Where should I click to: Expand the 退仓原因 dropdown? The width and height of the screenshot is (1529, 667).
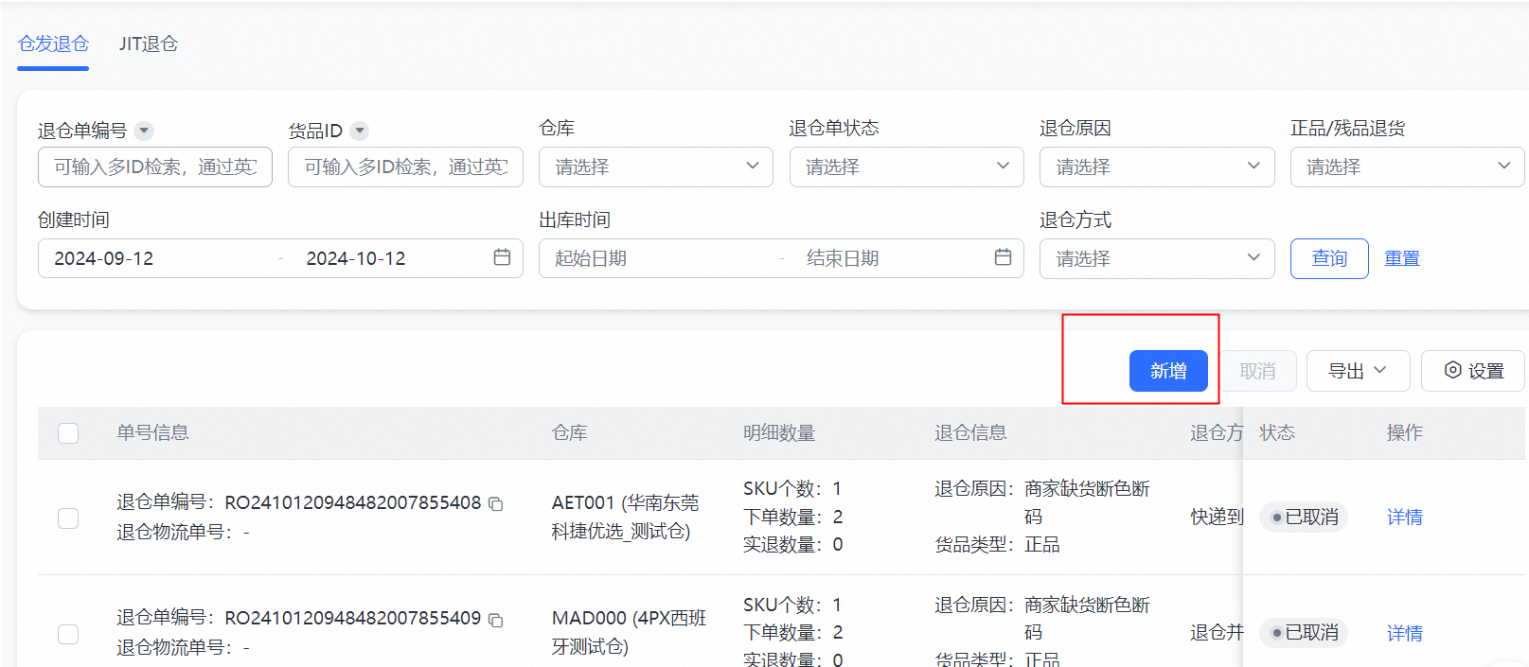[1157, 167]
